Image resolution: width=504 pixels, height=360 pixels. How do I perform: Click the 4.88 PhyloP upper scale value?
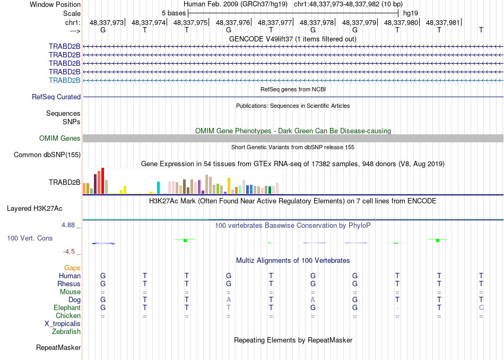pos(68,225)
